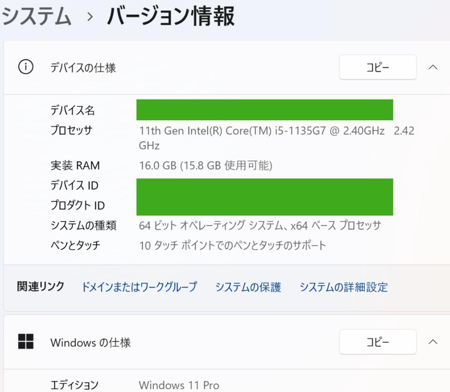Screen dimensions: 450x392
Task: Click コピー for Windows の仕様
Action: tap(377, 342)
